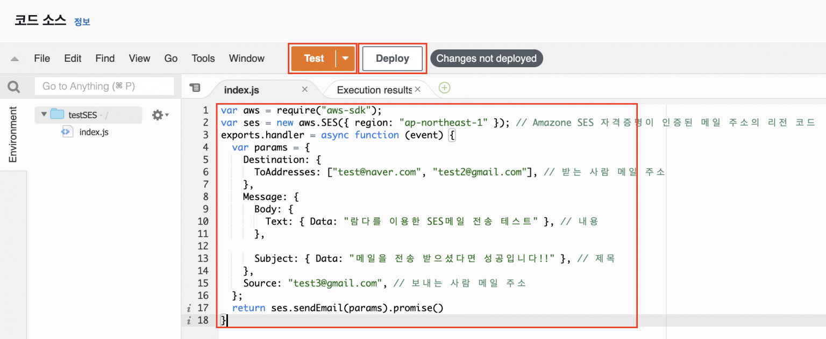Viewport: 826px width, 339px height.
Task: Click the info icon beside line 17
Action: (x=188, y=308)
